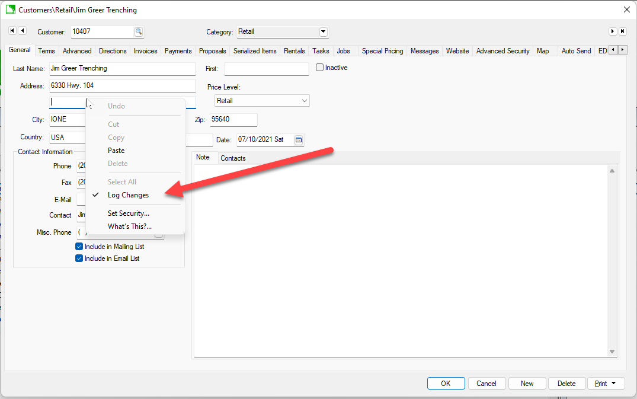Uncheck Include in Mailing List
Screen dimensions: 637x399
pos(79,246)
